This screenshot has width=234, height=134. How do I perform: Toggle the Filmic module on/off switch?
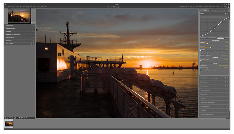tap(200, 14)
